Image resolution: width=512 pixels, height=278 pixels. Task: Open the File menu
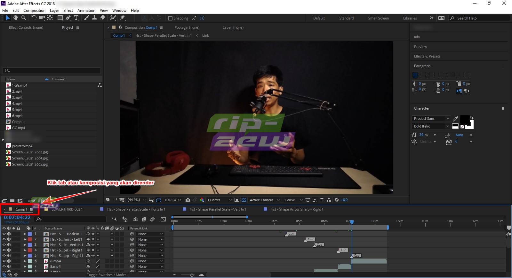(5, 11)
